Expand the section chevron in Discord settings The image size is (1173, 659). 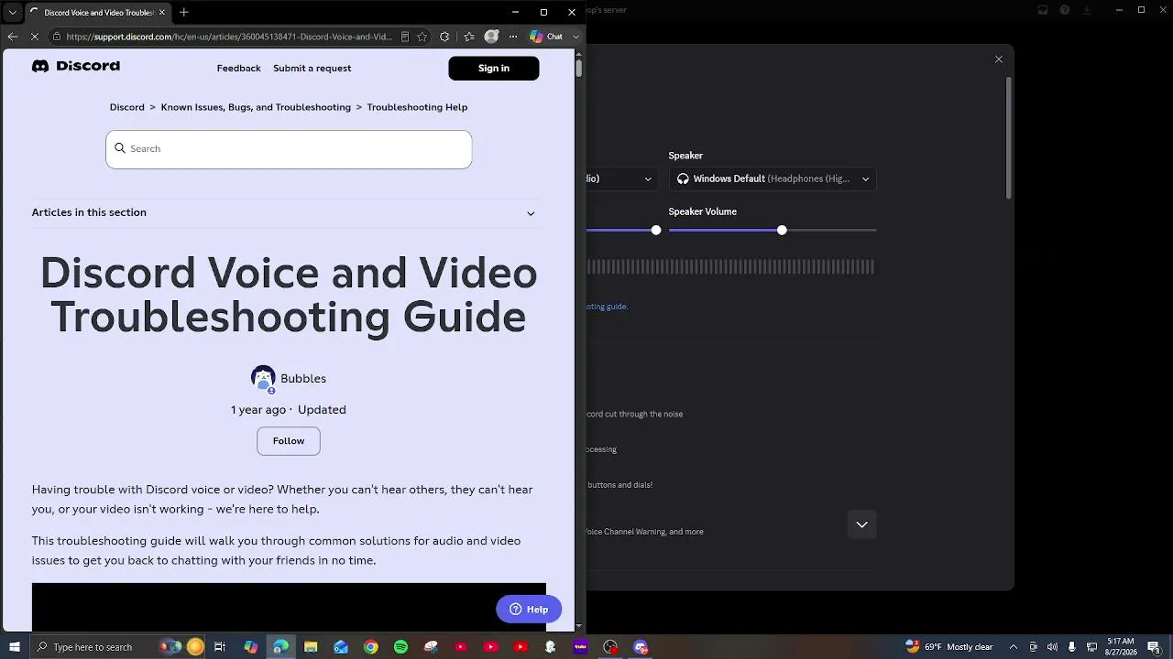(861, 524)
